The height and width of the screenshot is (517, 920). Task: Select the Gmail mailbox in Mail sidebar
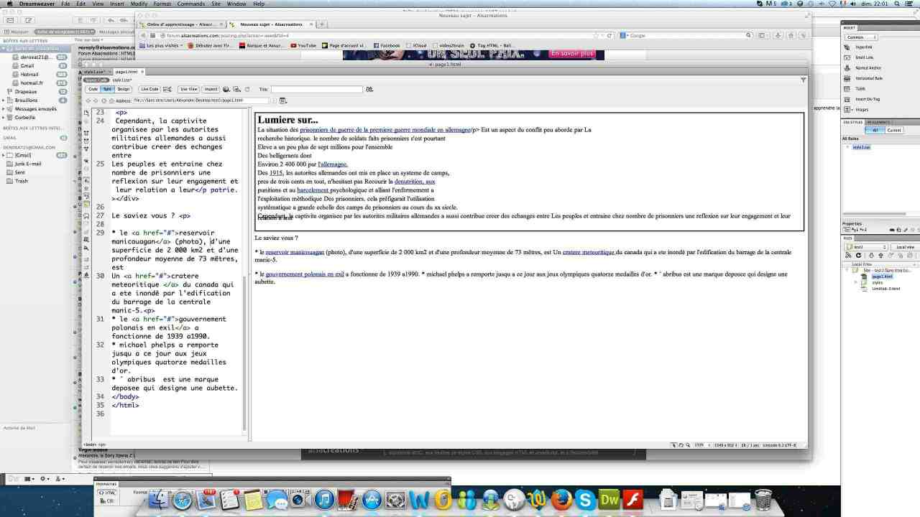coord(27,65)
